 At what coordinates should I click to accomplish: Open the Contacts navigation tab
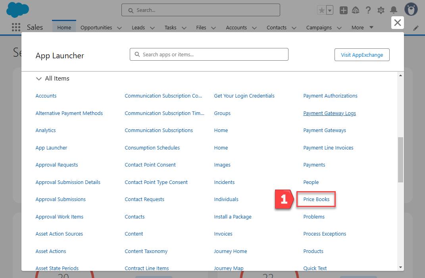[277, 27]
